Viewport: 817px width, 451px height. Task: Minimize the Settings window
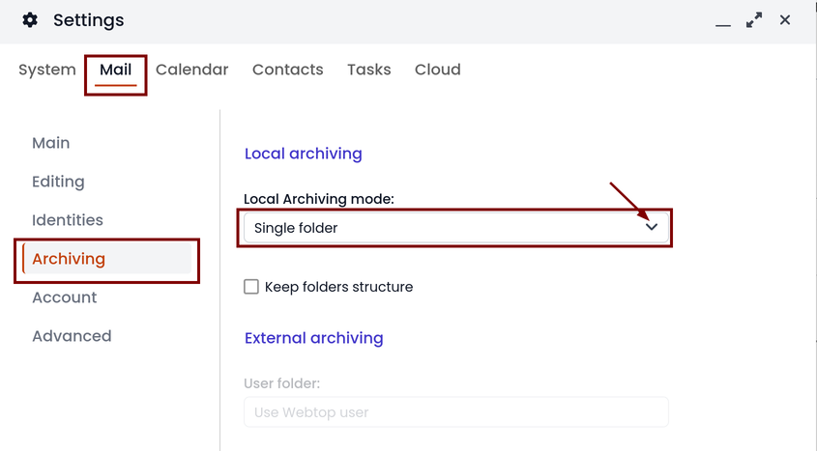point(722,24)
